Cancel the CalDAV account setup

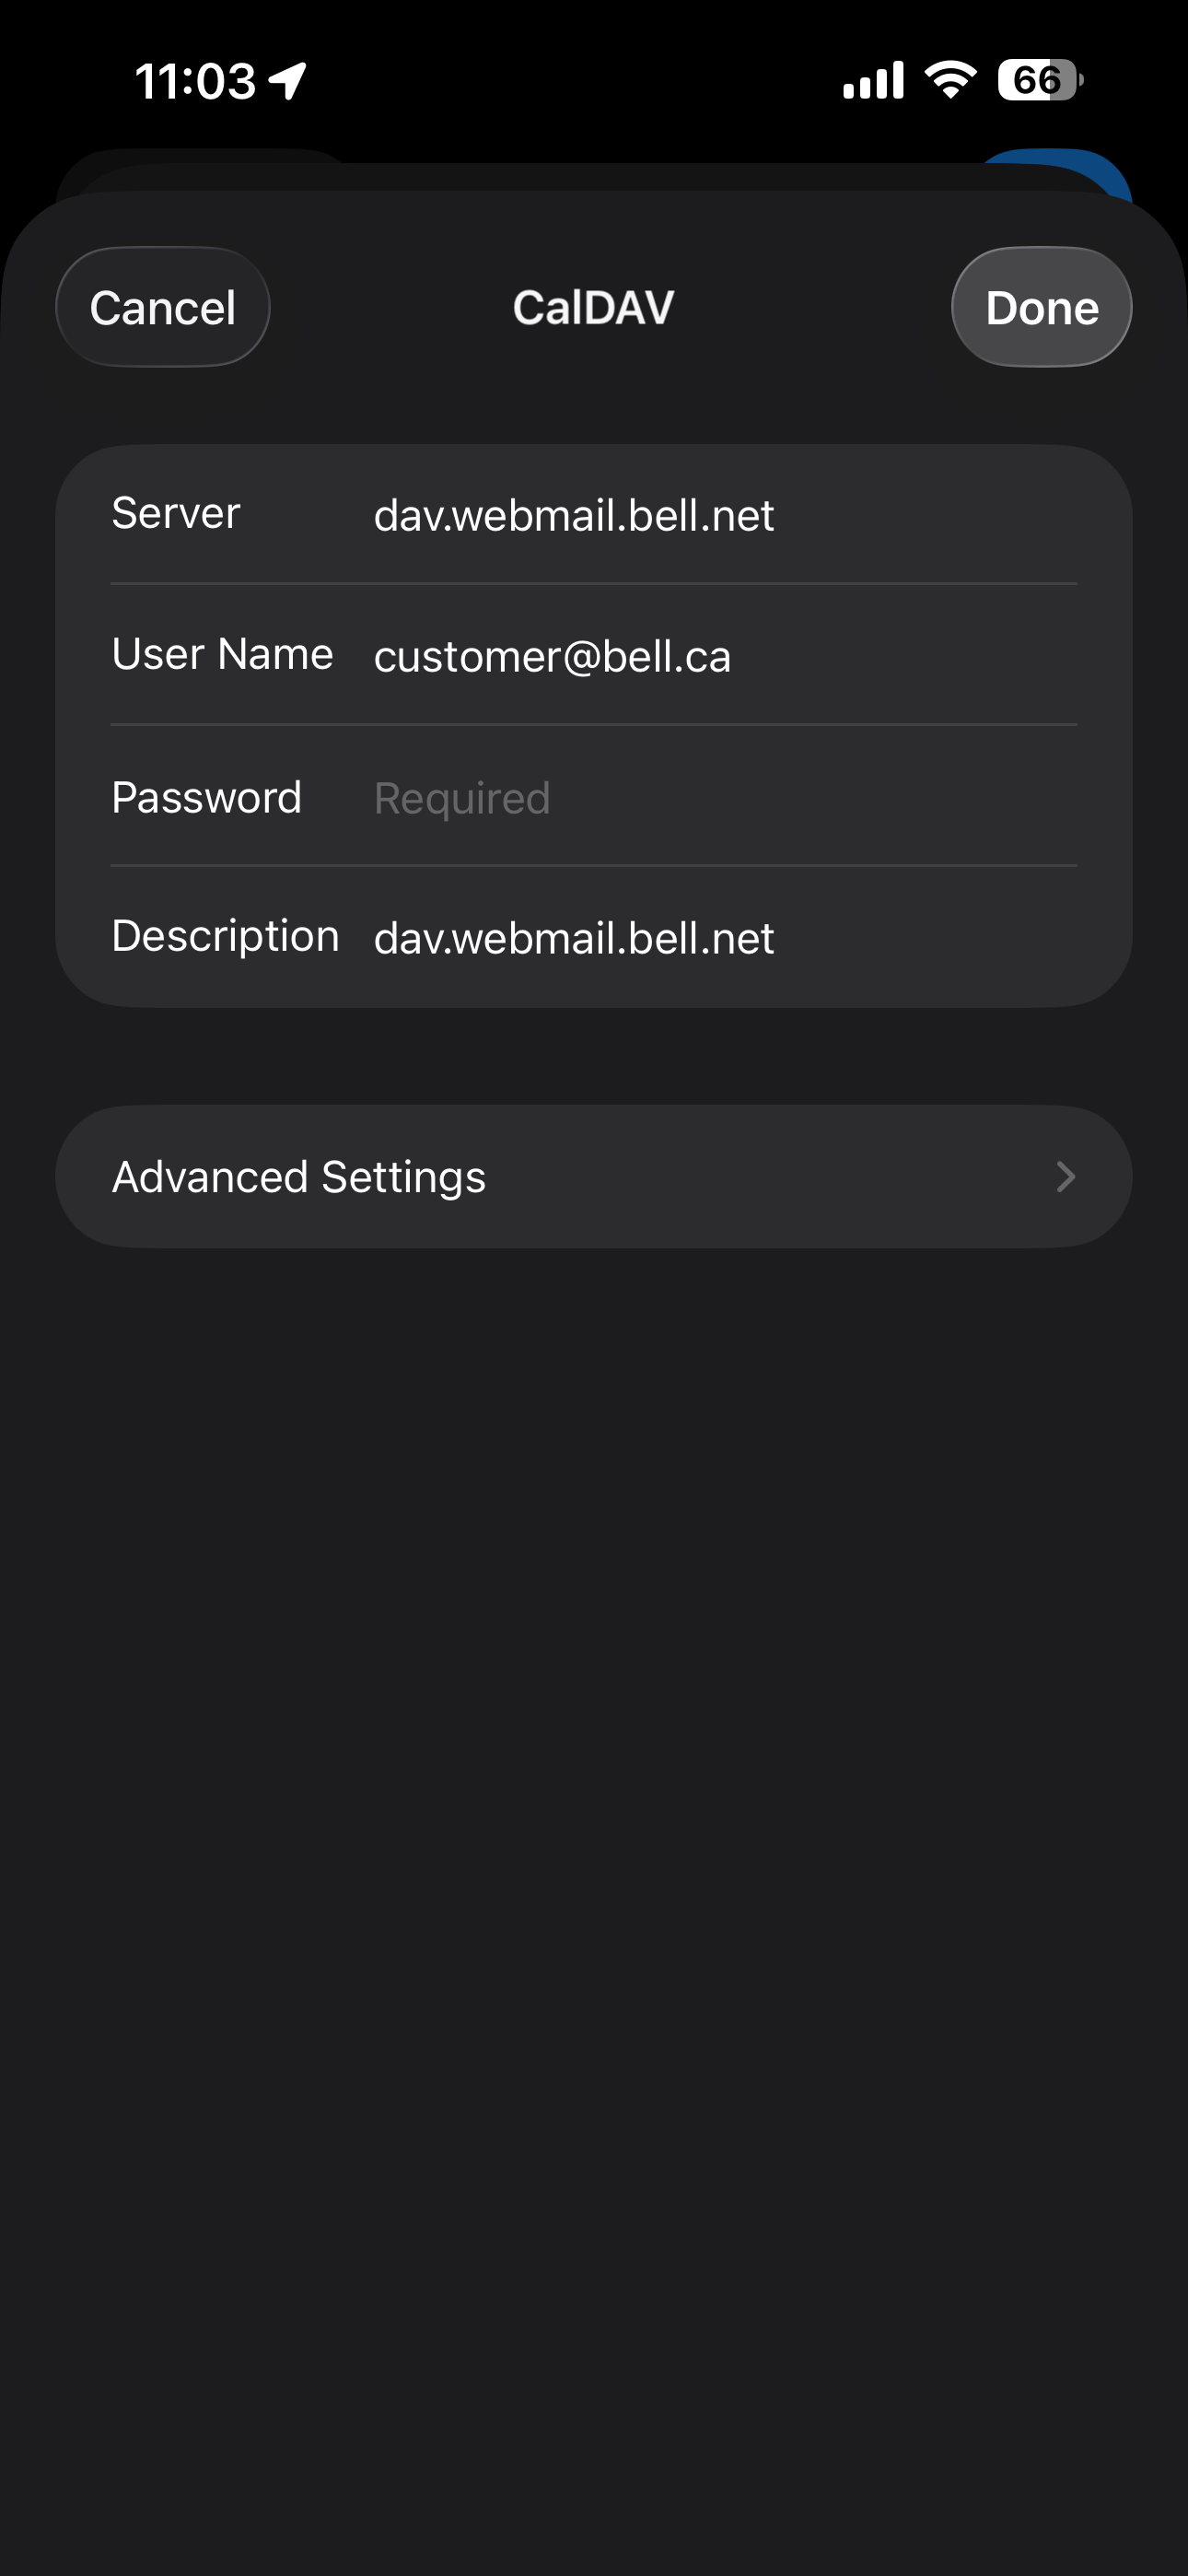pos(162,307)
